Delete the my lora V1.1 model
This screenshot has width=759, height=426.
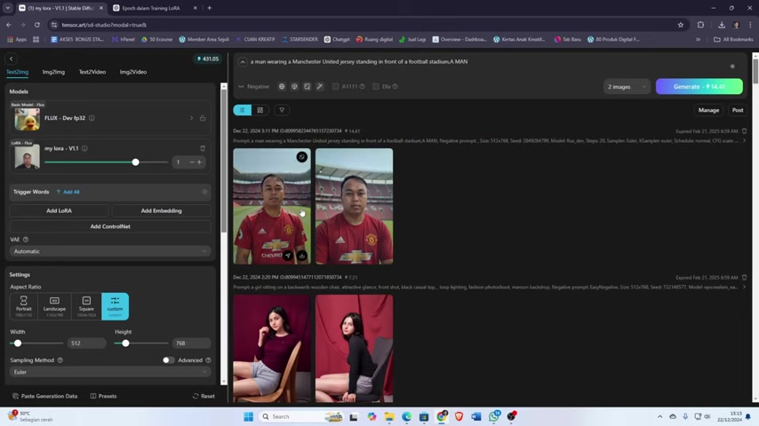point(203,148)
